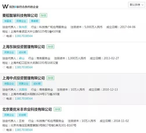Screen dimensions: 146x133
Task: Click the W logo icon at top
Action: 6,6
